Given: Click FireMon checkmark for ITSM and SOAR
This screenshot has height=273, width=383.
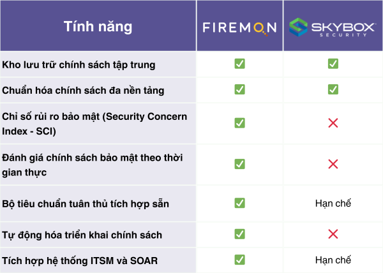Looking at the screenshot, I should click(x=239, y=260).
